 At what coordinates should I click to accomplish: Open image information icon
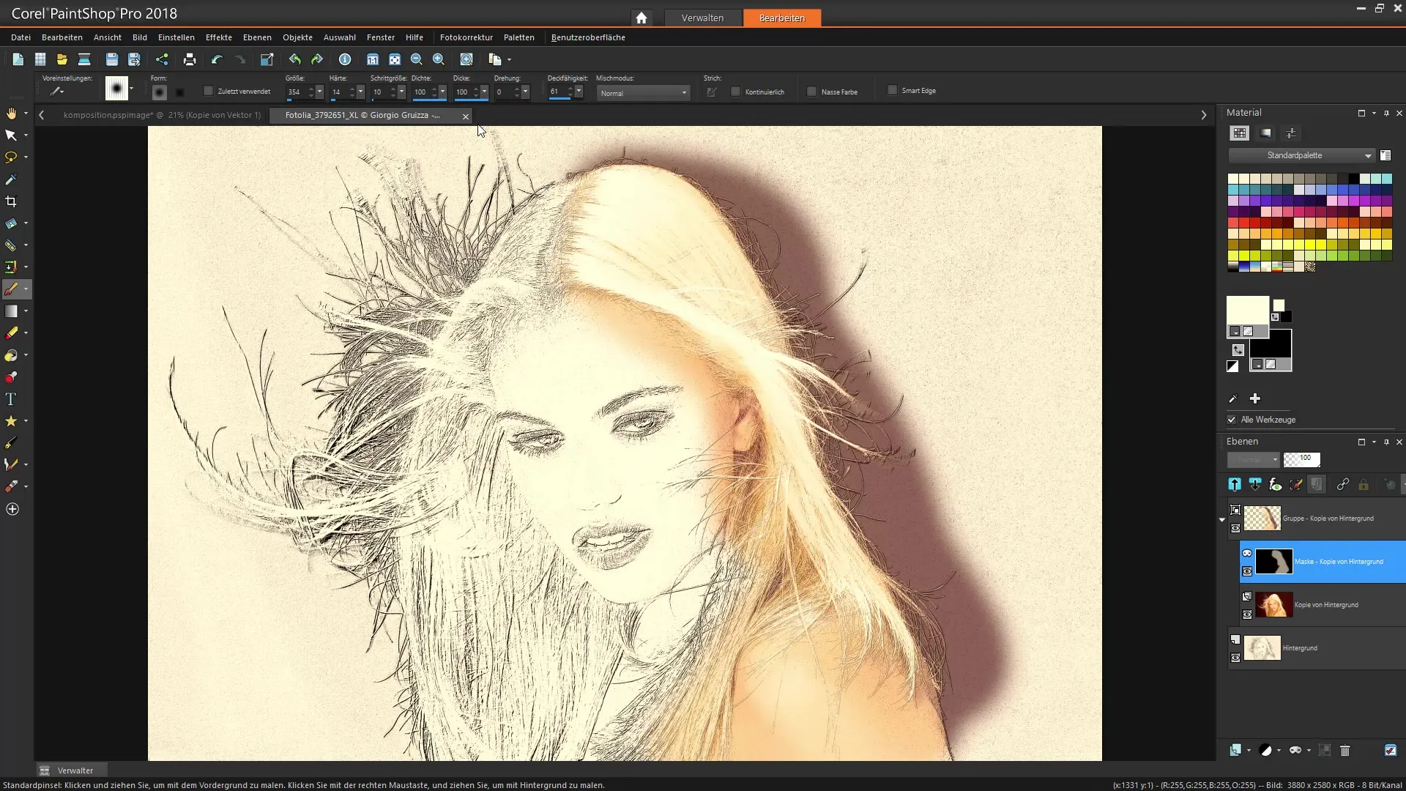[345, 59]
